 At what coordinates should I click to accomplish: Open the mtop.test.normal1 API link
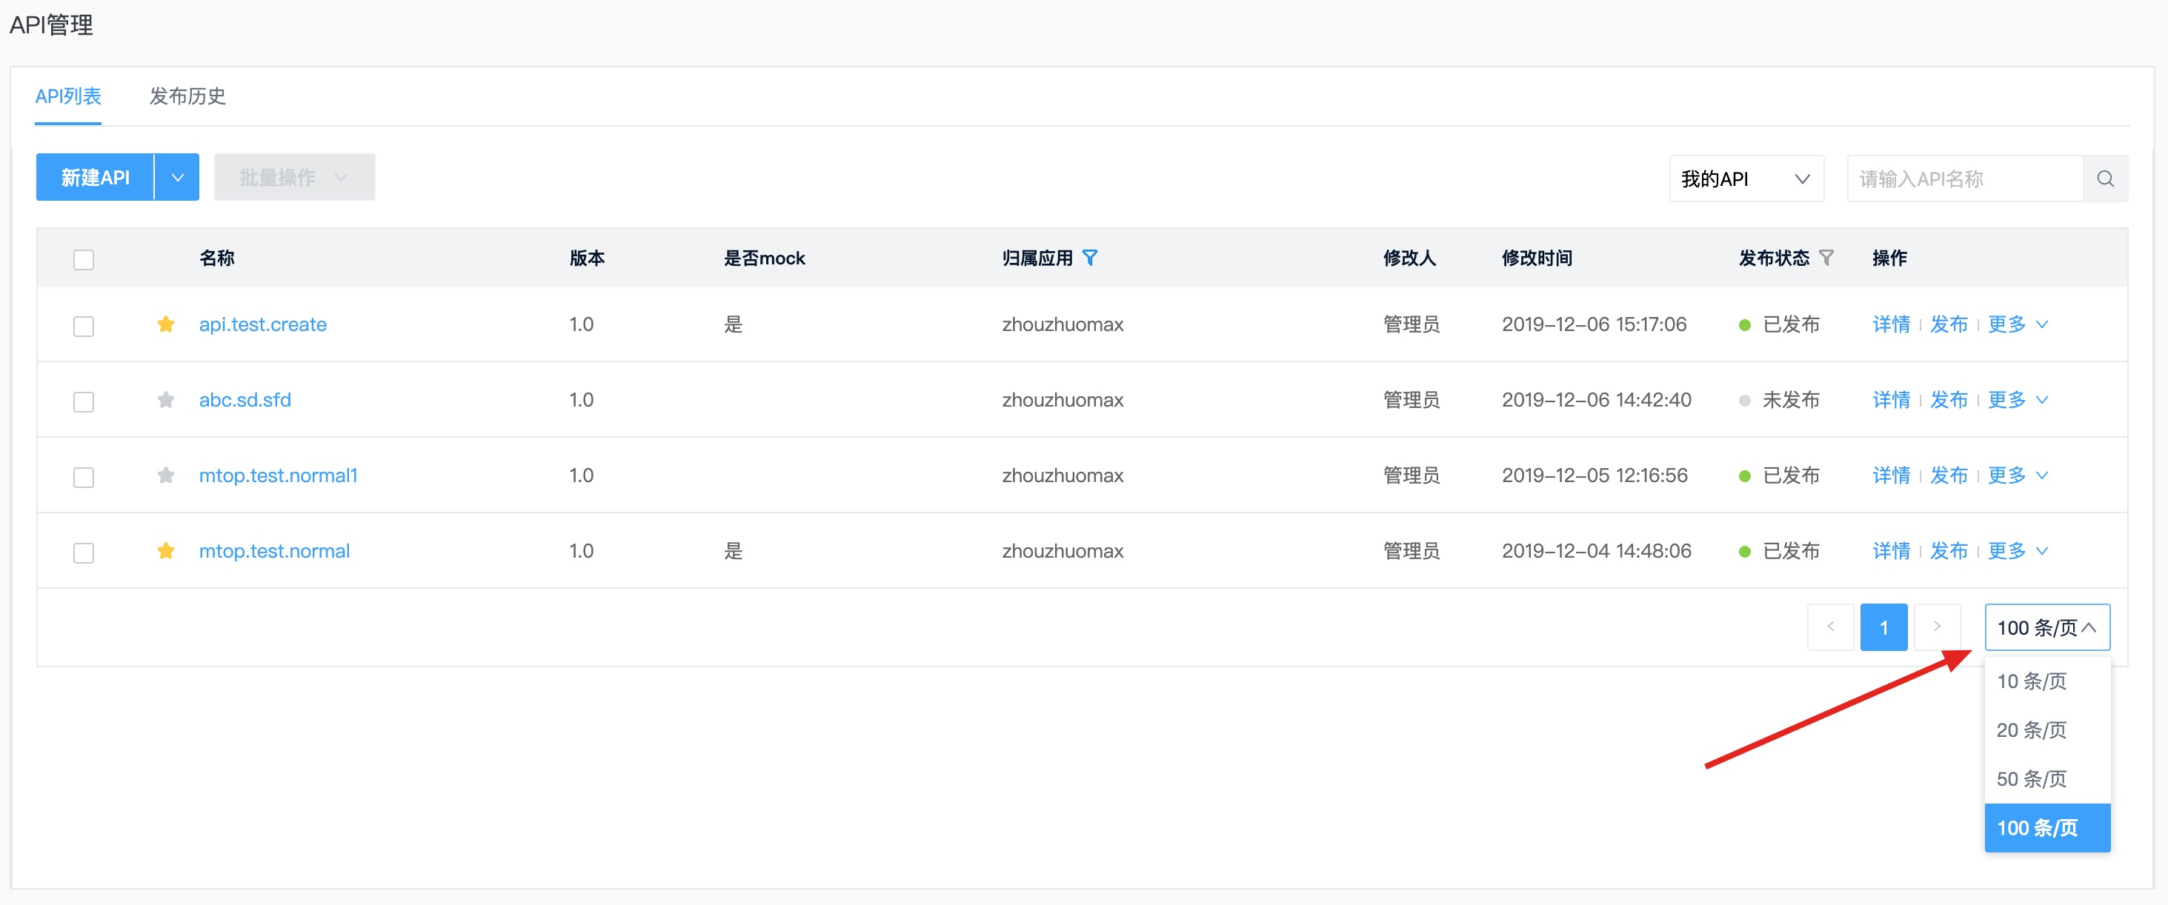click(x=278, y=476)
